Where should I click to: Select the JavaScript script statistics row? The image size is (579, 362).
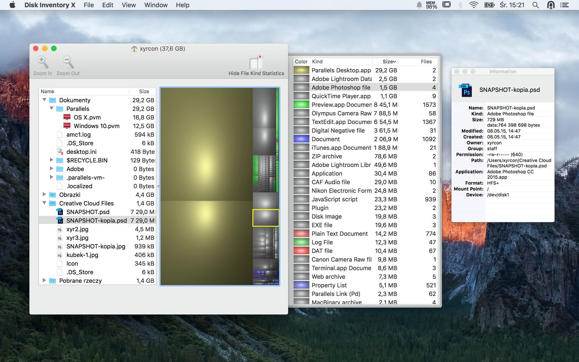click(365, 199)
